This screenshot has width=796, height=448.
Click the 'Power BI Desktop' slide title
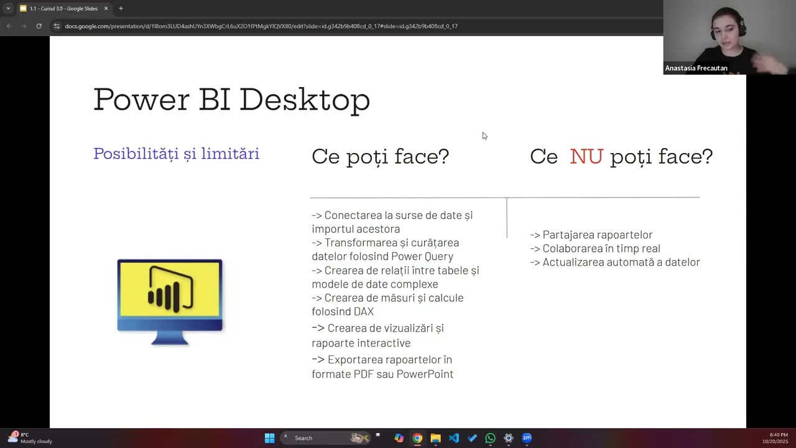(x=231, y=100)
